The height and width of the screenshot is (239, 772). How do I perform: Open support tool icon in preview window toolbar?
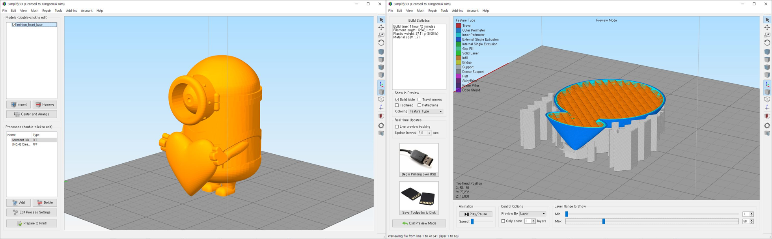click(767, 133)
